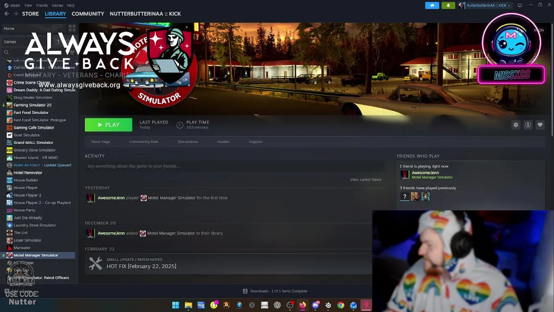Go forward with the right arrow
This screenshot has height=312, width=554.
16,14
